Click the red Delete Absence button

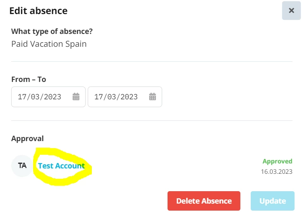[204, 201]
